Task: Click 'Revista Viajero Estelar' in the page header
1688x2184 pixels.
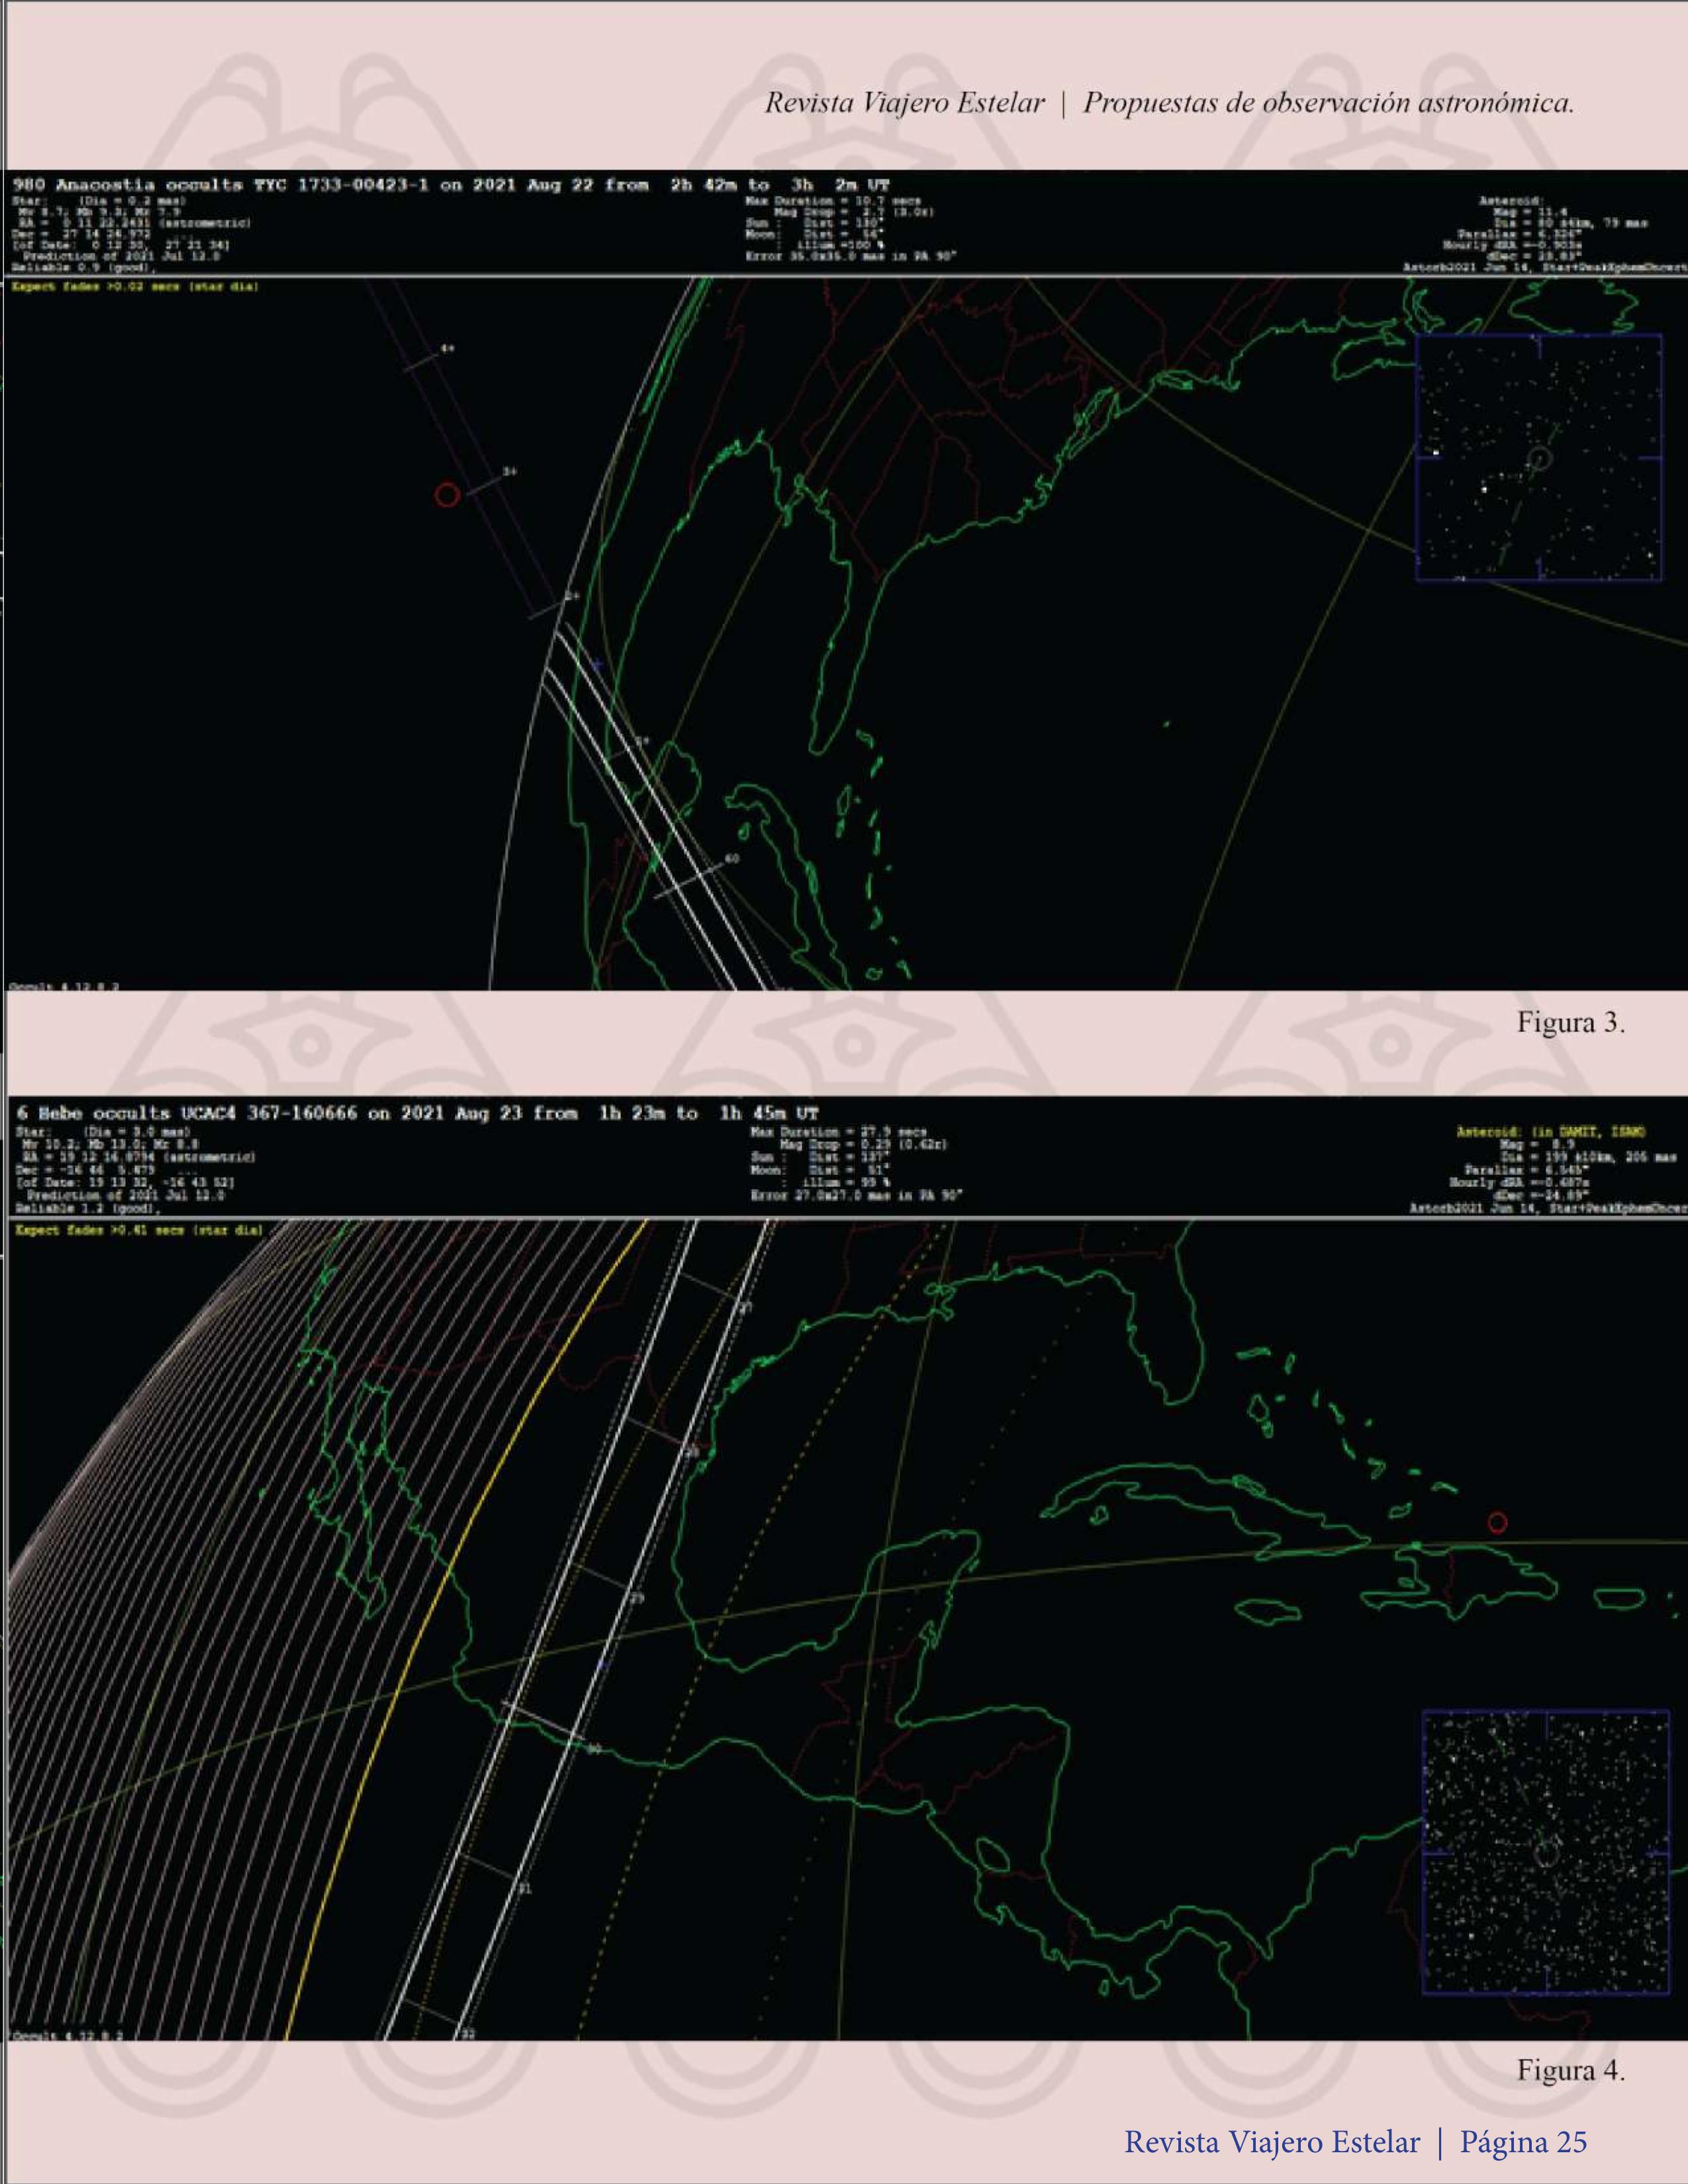Action: coord(904,103)
